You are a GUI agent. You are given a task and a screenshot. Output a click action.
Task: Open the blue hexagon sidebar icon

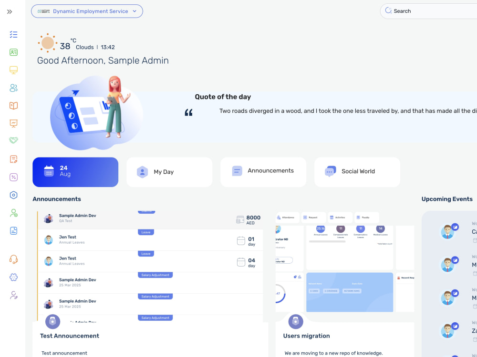(13, 195)
